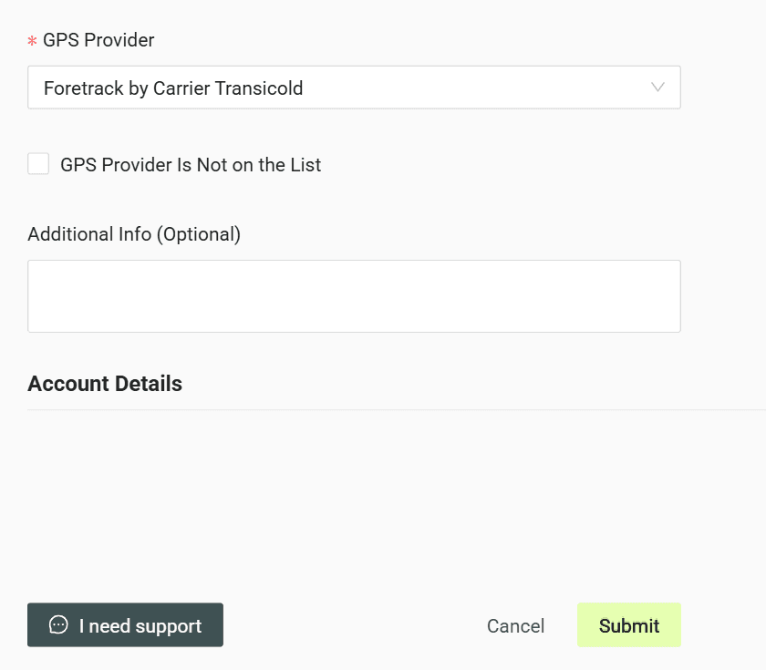Viewport: 766px width, 670px height.
Task: Click the Additional Info (Optional) label
Action: click(x=134, y=234)
